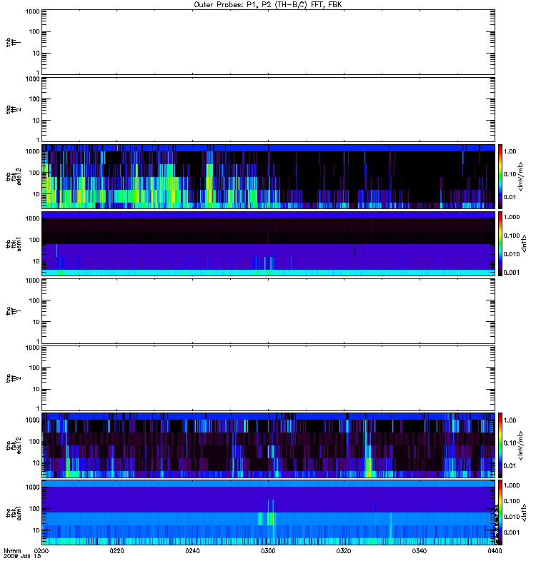Click the '2009 Jan 15' date label
The image size is (536, 571).
click(x=22, y=556)
